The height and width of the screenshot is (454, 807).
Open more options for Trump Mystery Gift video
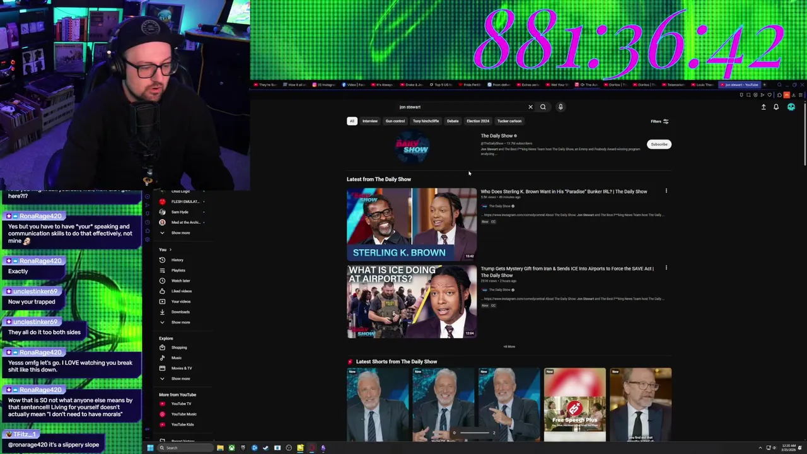666,268
